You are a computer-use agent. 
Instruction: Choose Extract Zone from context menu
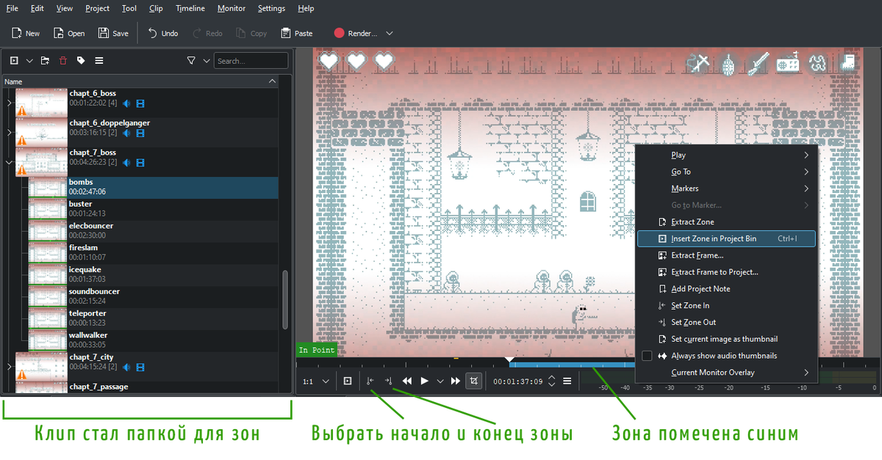coord(726,222)
